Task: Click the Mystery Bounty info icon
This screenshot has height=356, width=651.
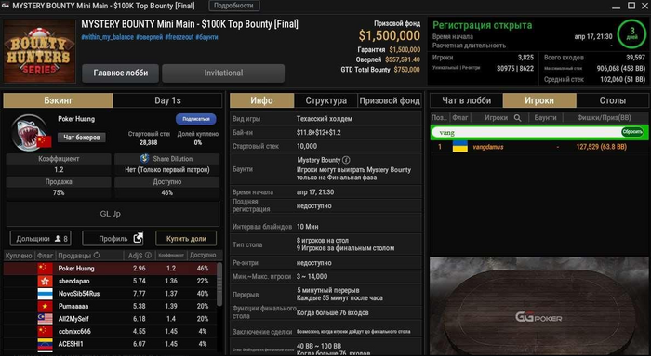Action: pyautogui.click(x=346, y=160)
